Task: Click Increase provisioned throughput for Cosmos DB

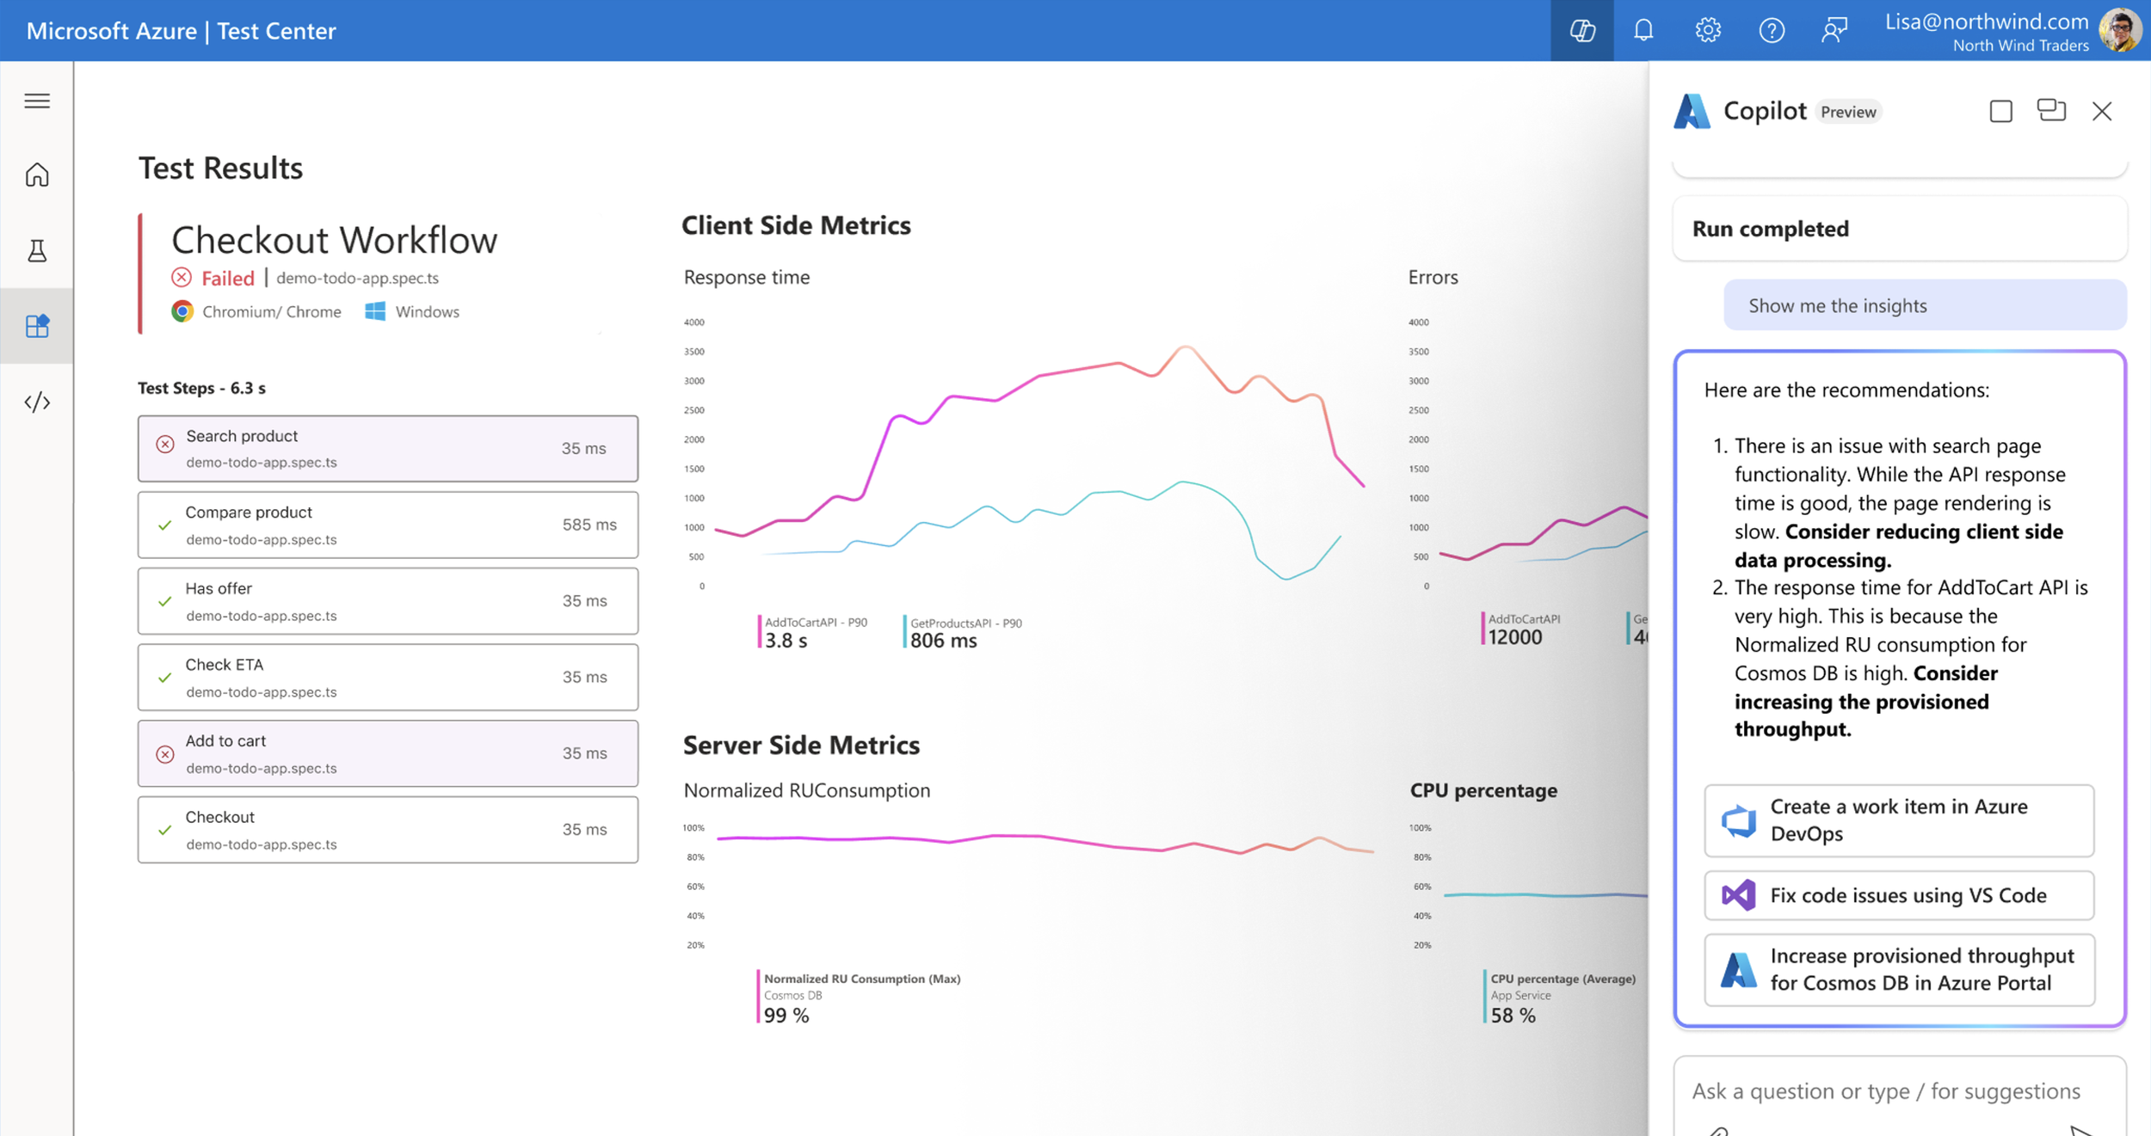Action: point(1899,969)
